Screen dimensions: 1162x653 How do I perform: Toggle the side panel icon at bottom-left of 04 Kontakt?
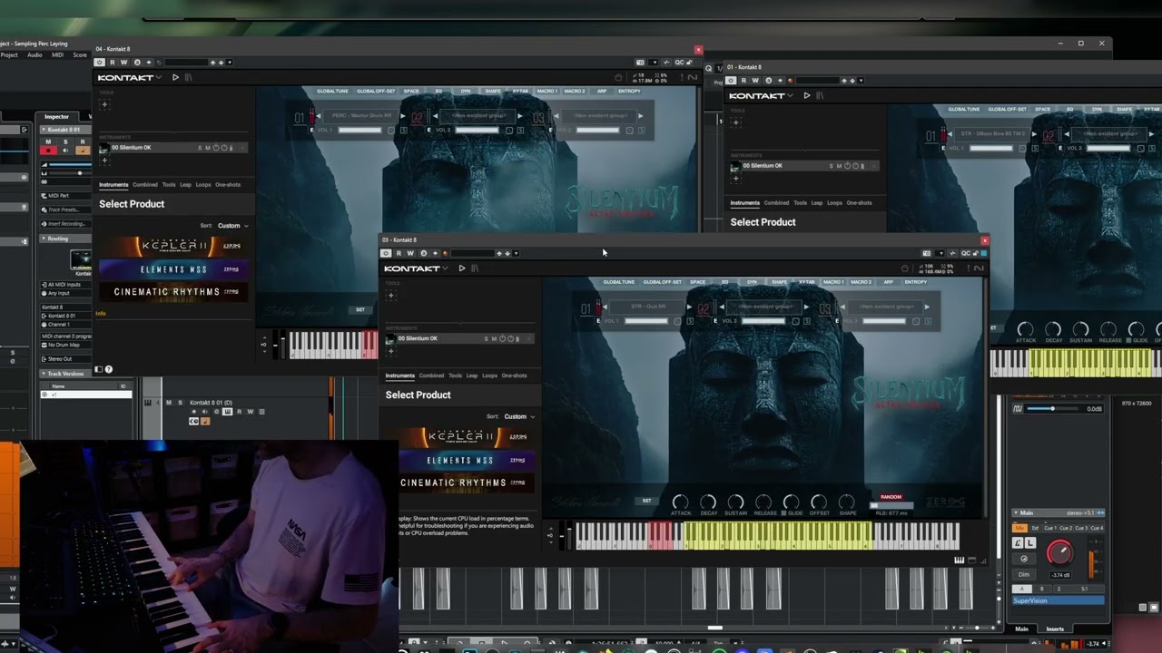100,369
